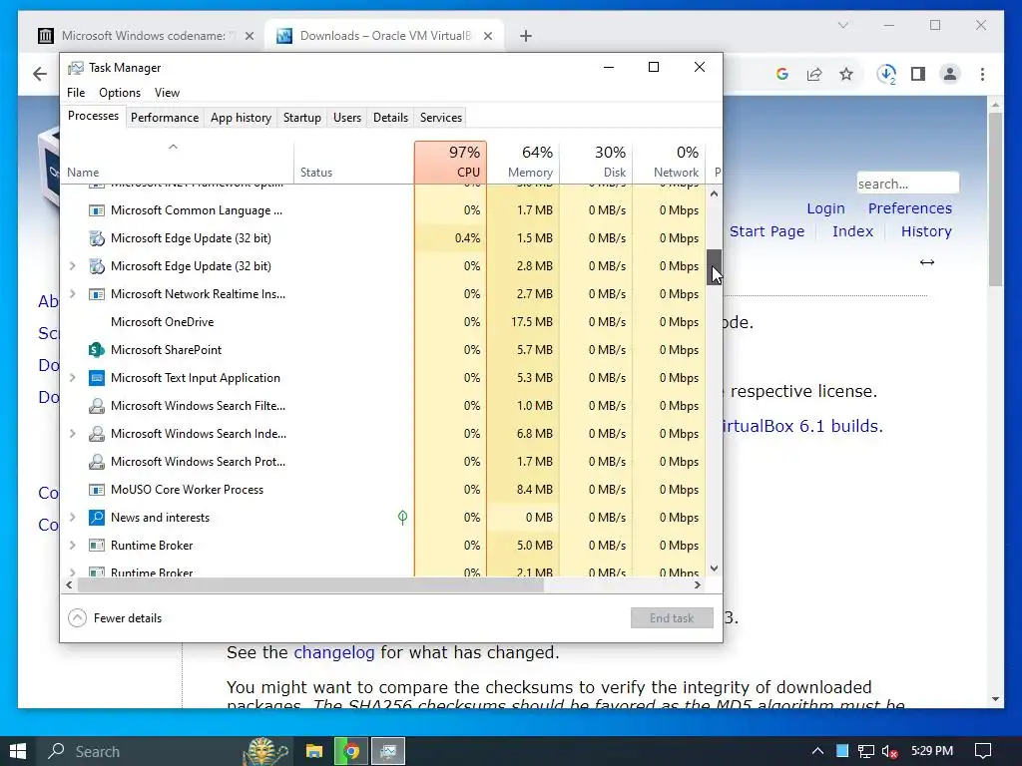Click the Task Manager taskbar icon
Screen dimensions: 1022x766
click(388, 751)
